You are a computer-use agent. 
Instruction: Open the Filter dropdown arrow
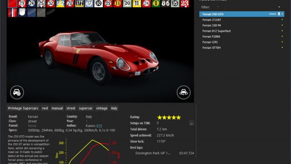279,7
